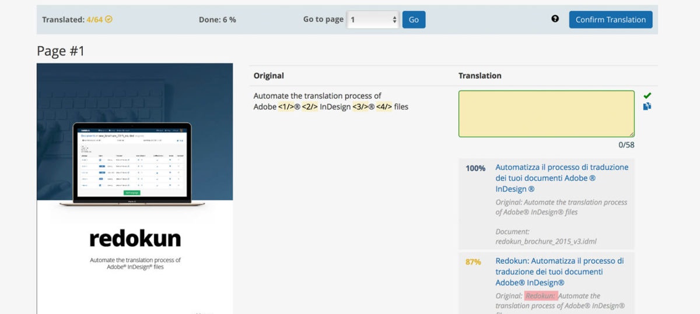Open the Go to page dropdown
This screenshot has width=700, height=314.
[373, 19]
